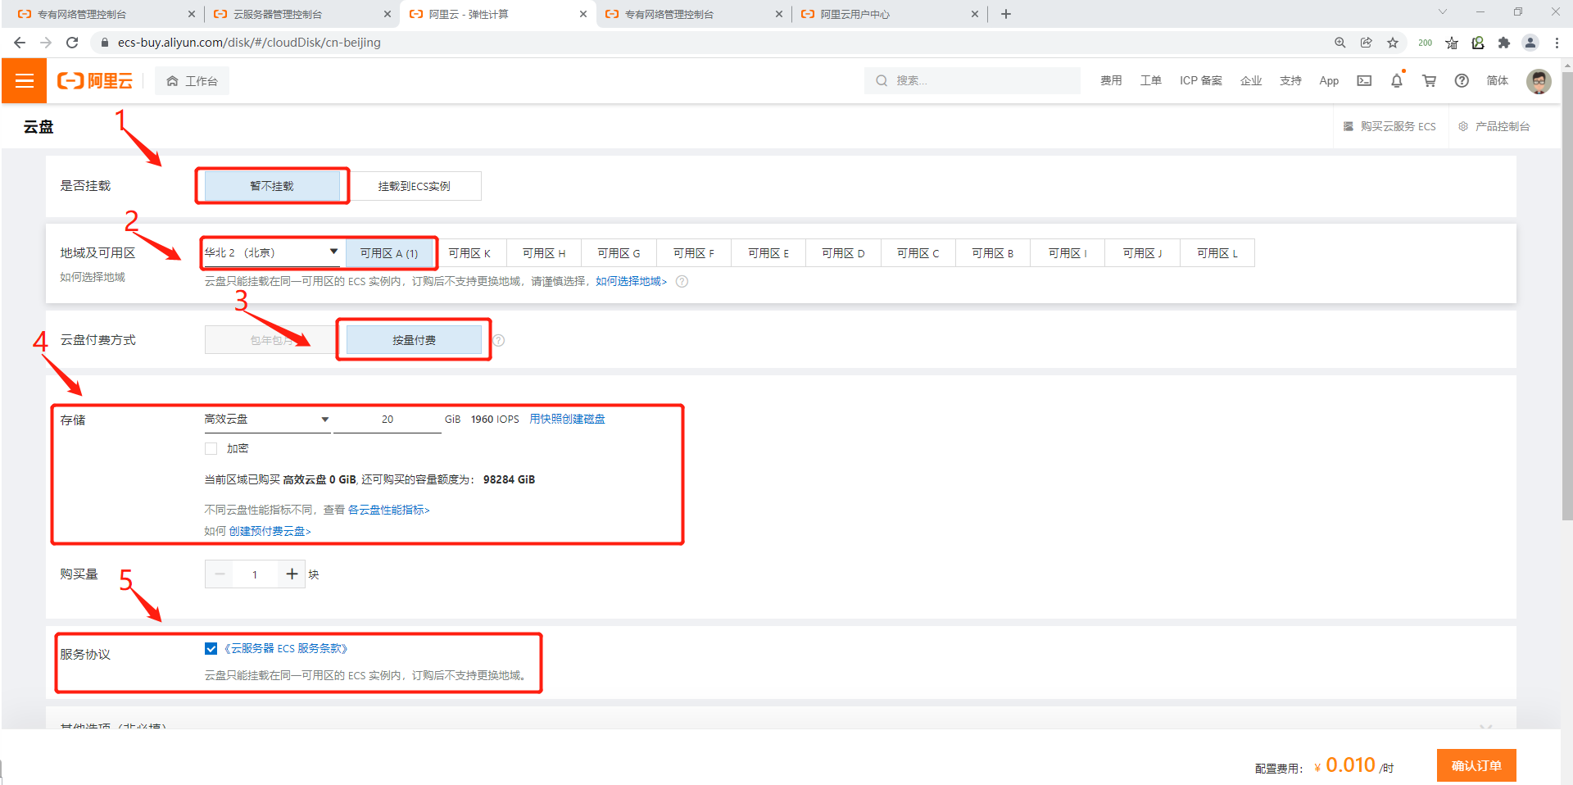The width and height of the screenshot is (1573, 785).
Task: Bookmark this page with the star icon
Action: pyautogui.click(x=1393, y=43)
